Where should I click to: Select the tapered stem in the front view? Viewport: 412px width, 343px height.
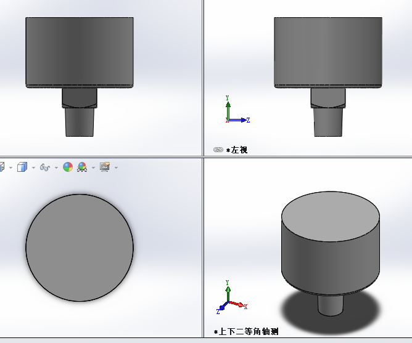pos(80,122)
